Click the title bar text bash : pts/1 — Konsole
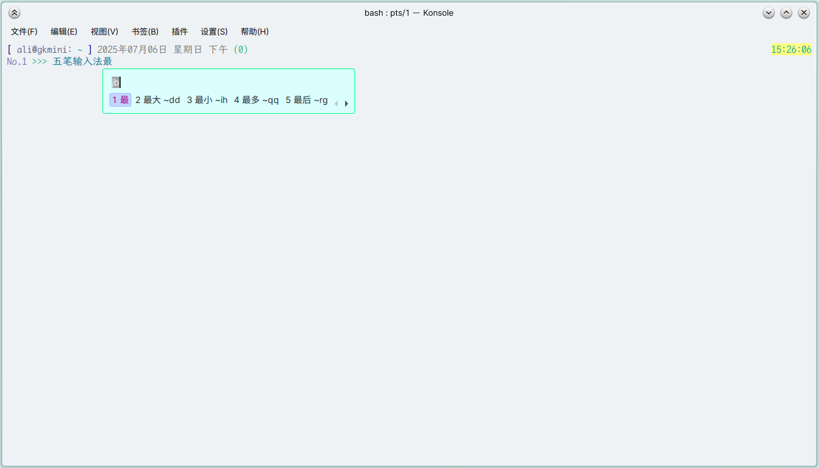The image size is (819, 468). [409, 13]
